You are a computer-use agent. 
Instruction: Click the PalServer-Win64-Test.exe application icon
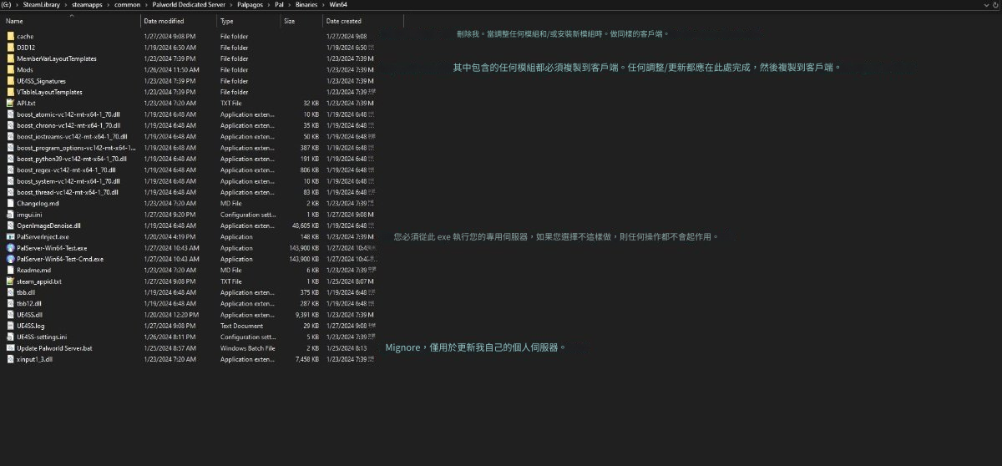(x=10, y=248)
